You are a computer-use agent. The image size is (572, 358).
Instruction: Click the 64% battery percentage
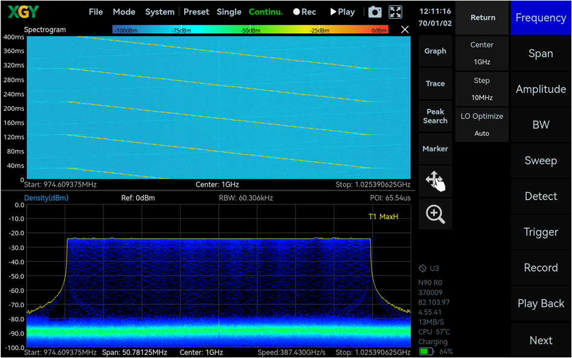(446, 351)
